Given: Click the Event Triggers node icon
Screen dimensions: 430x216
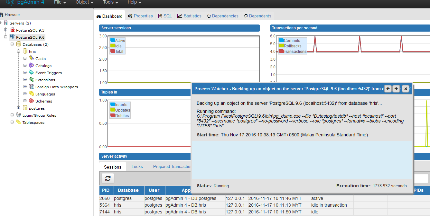Looking at the screenshot, I should pos(32,73).
